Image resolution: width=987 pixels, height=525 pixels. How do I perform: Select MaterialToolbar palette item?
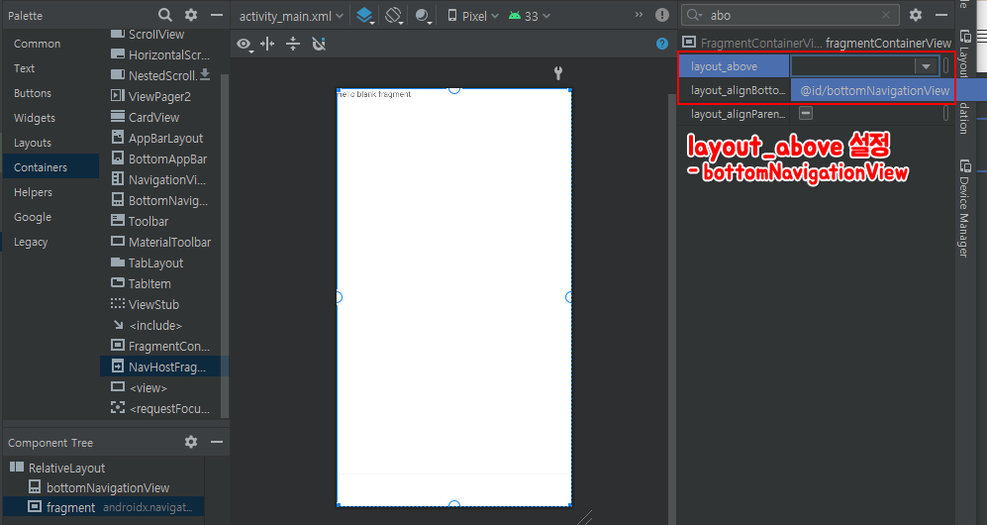[160, 242]
